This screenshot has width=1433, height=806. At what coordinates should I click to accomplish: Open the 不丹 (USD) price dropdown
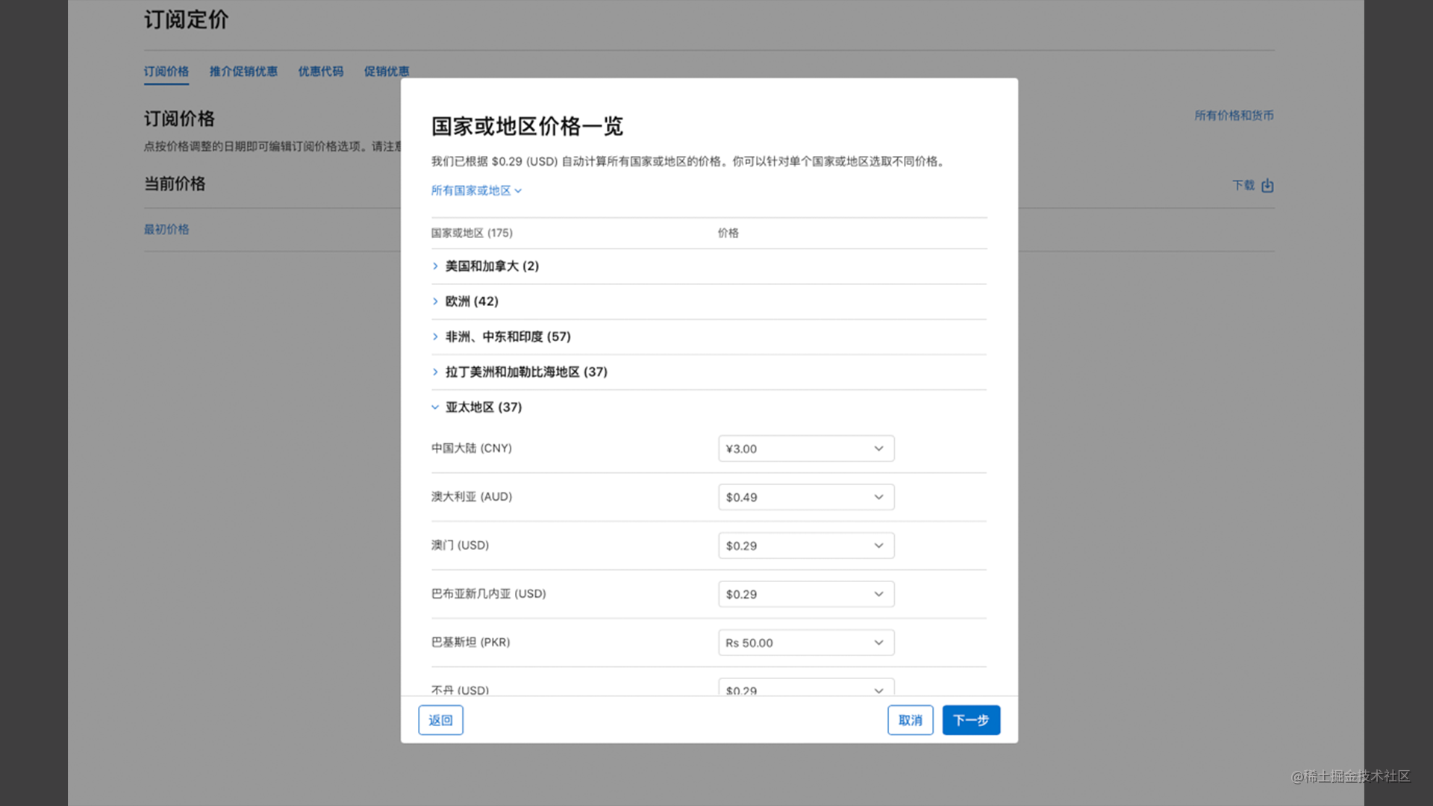click(806, 687)
